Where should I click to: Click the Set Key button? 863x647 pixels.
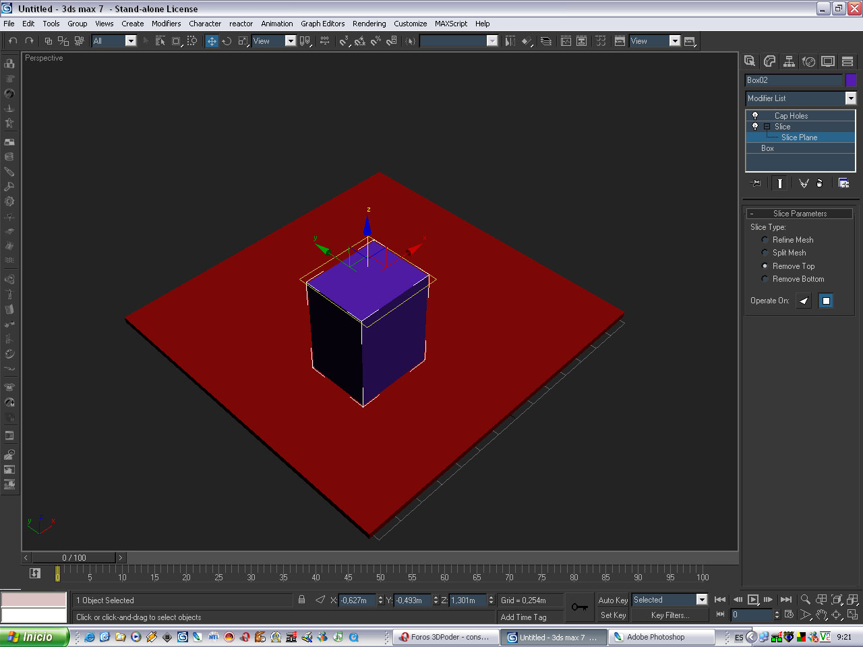(x=613, y=615)
